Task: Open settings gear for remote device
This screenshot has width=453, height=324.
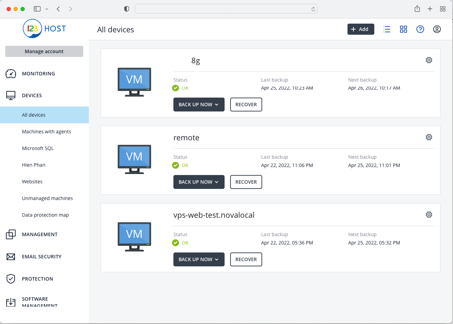Action: tap(429, 137)
